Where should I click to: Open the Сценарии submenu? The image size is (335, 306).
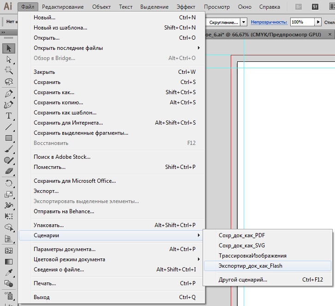[111, 235]
